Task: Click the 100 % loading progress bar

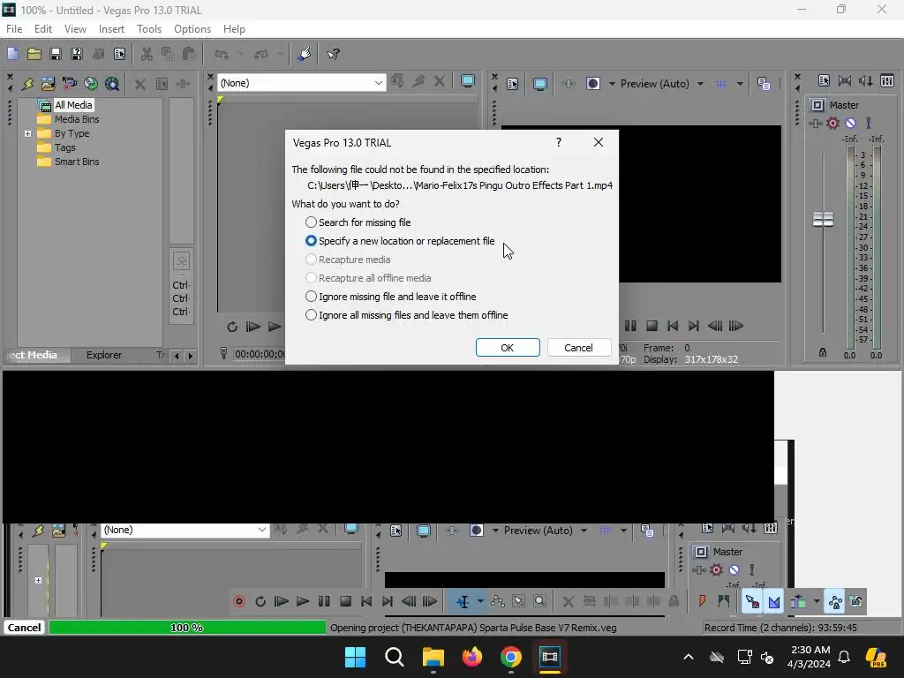Action: (187, 628)
